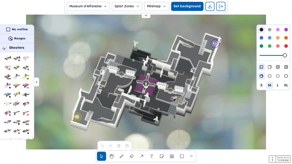This screenshot has height=164, width=292.
Task: Pick the black color swatch
Action: click(261, 30)
